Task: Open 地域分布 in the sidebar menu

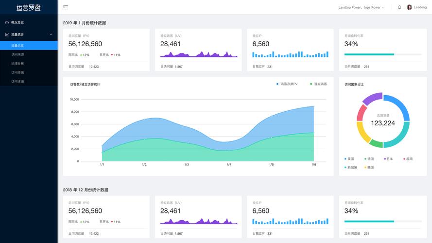Action: pos(17,63)
